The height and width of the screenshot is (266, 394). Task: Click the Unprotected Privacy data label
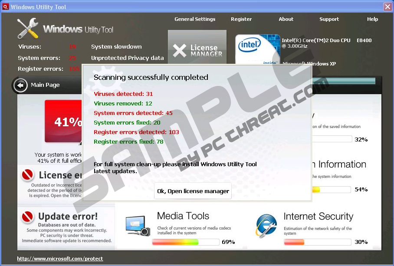pos(128,58)
